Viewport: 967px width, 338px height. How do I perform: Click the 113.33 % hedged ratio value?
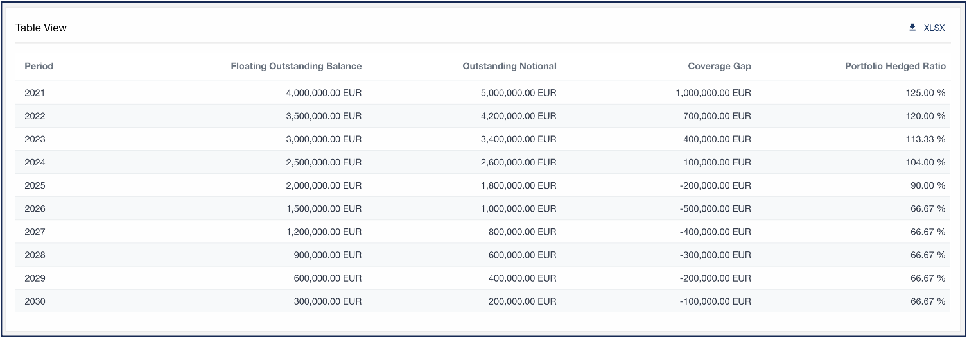coord(927,139)
